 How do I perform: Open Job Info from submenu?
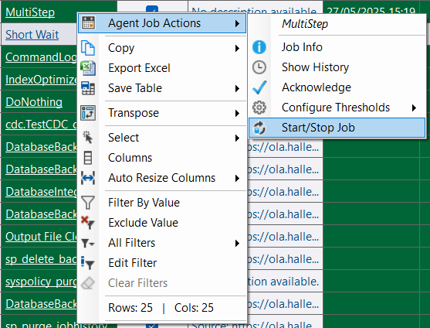[337, 47]
